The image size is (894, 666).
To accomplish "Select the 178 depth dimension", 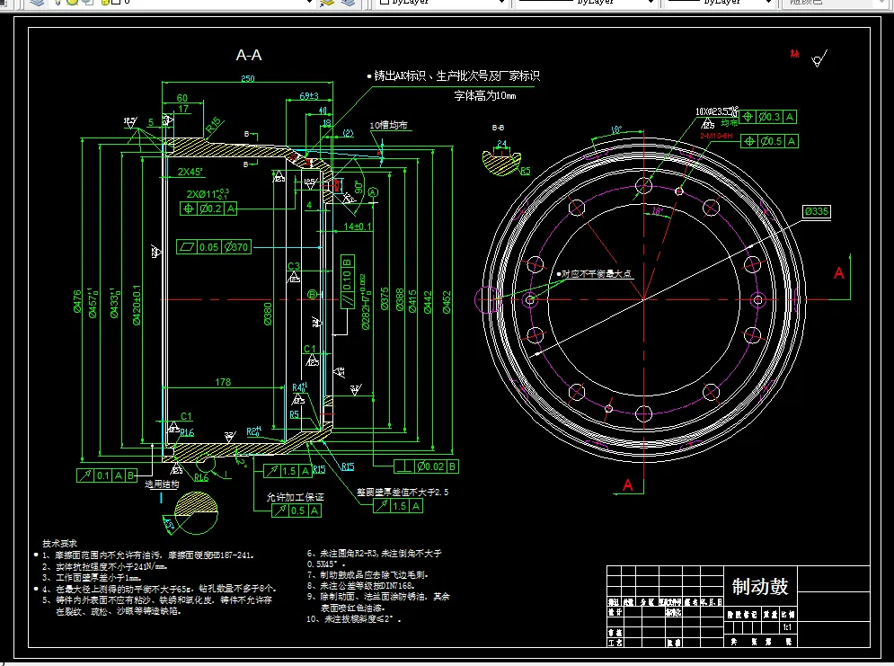I will [x=223, y=382].
